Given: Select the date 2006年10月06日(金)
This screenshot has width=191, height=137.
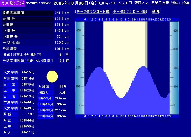Looking at the screenshot, I should tap(75, 3).
